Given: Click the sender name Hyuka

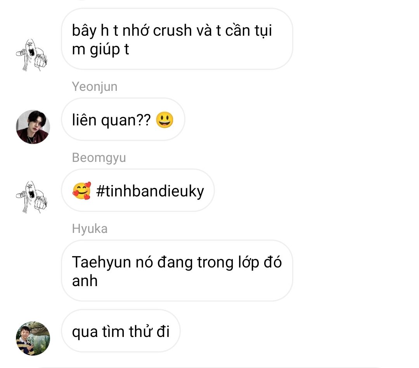Looking at the screenshot, I should (90, 229).
